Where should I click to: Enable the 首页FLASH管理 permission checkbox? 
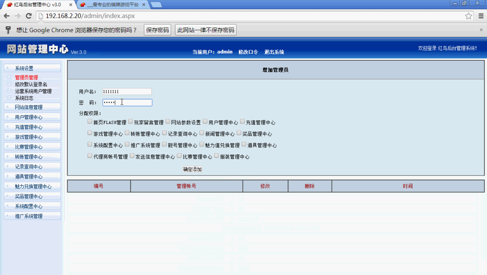point(90,121)
